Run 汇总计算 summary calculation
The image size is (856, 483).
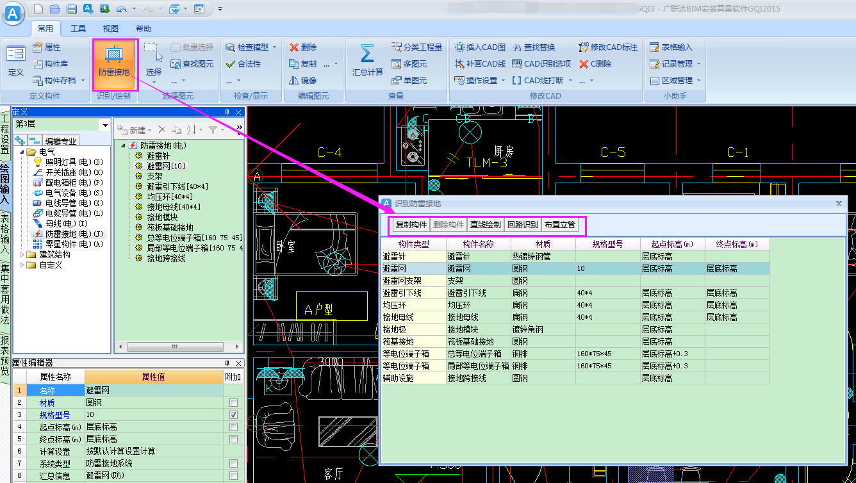tap(368, 61)
